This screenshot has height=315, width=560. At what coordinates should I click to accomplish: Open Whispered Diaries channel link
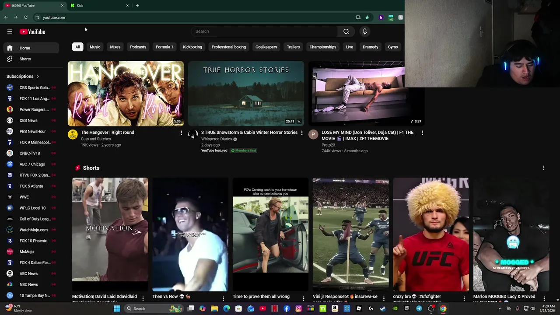(217, 139)
